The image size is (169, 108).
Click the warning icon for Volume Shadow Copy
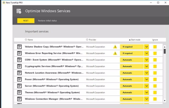click(x=115, y=47)
